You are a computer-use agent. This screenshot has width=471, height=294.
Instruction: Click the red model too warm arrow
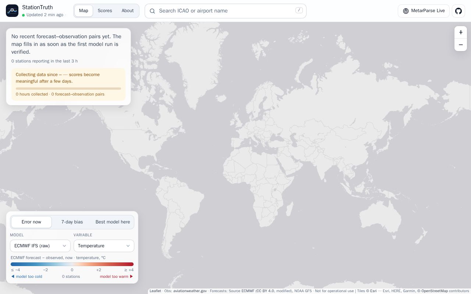tap(131, 276)
